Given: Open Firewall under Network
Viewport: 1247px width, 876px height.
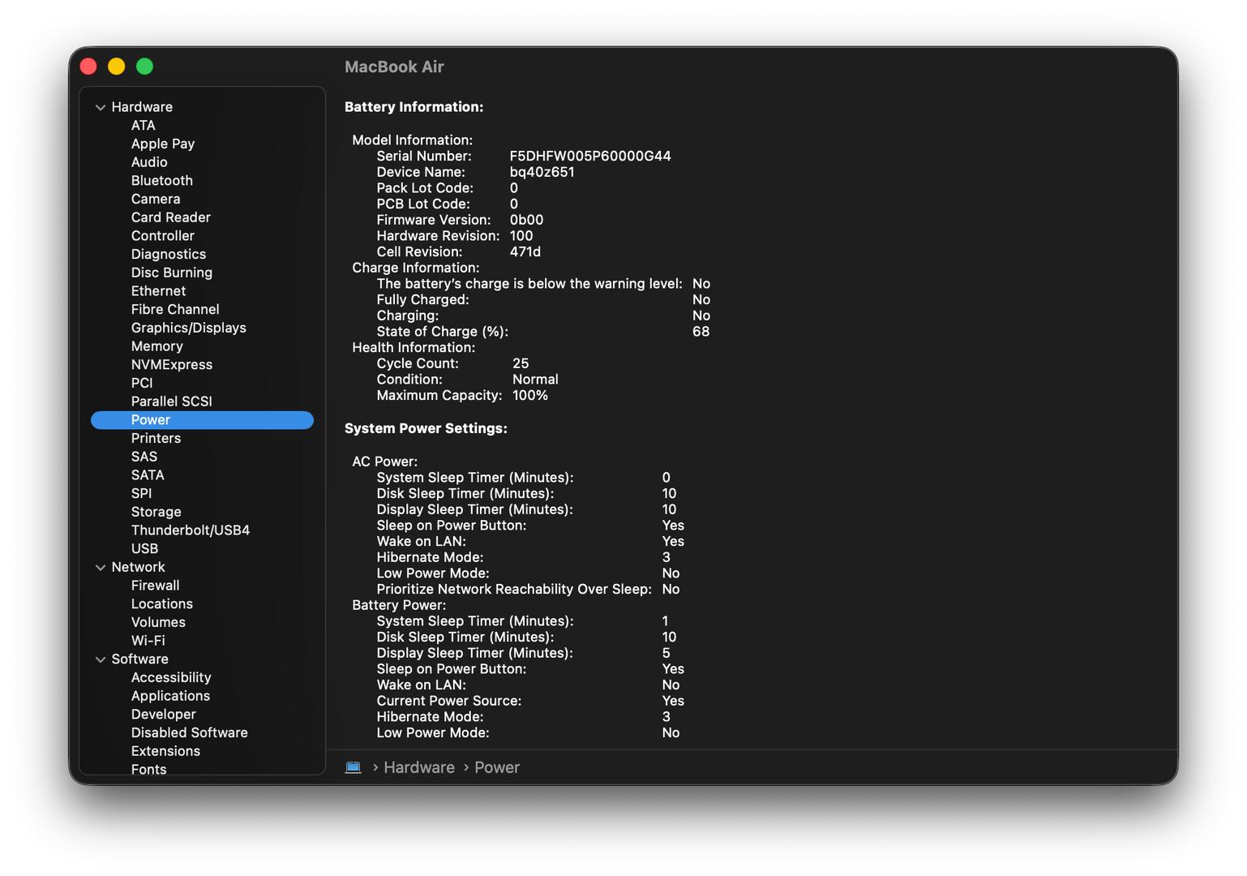Looking at the screenshot, I should 155,586.
